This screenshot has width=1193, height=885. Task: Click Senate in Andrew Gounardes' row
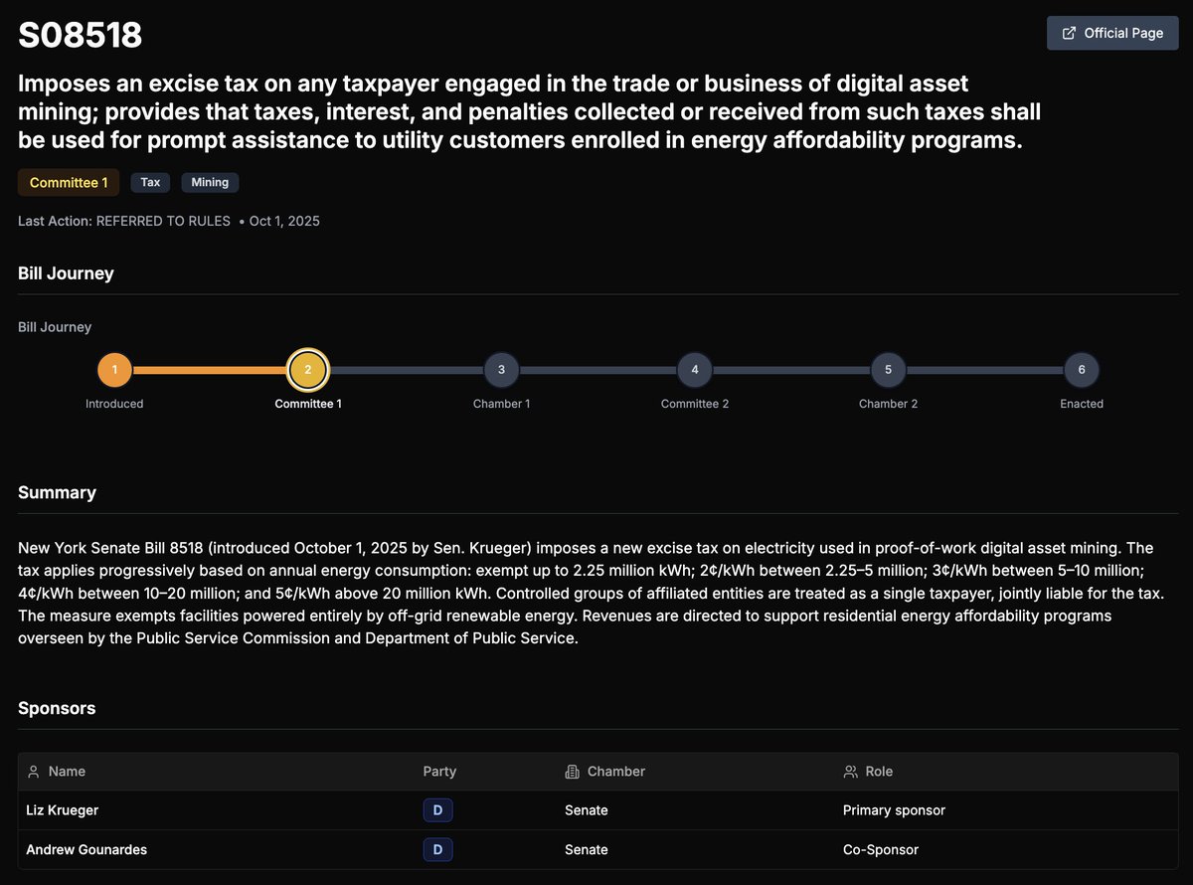[x=587, y=850]
